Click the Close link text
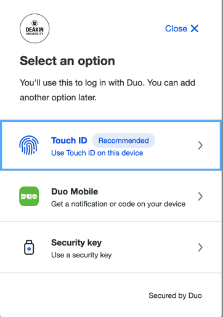 176,28
